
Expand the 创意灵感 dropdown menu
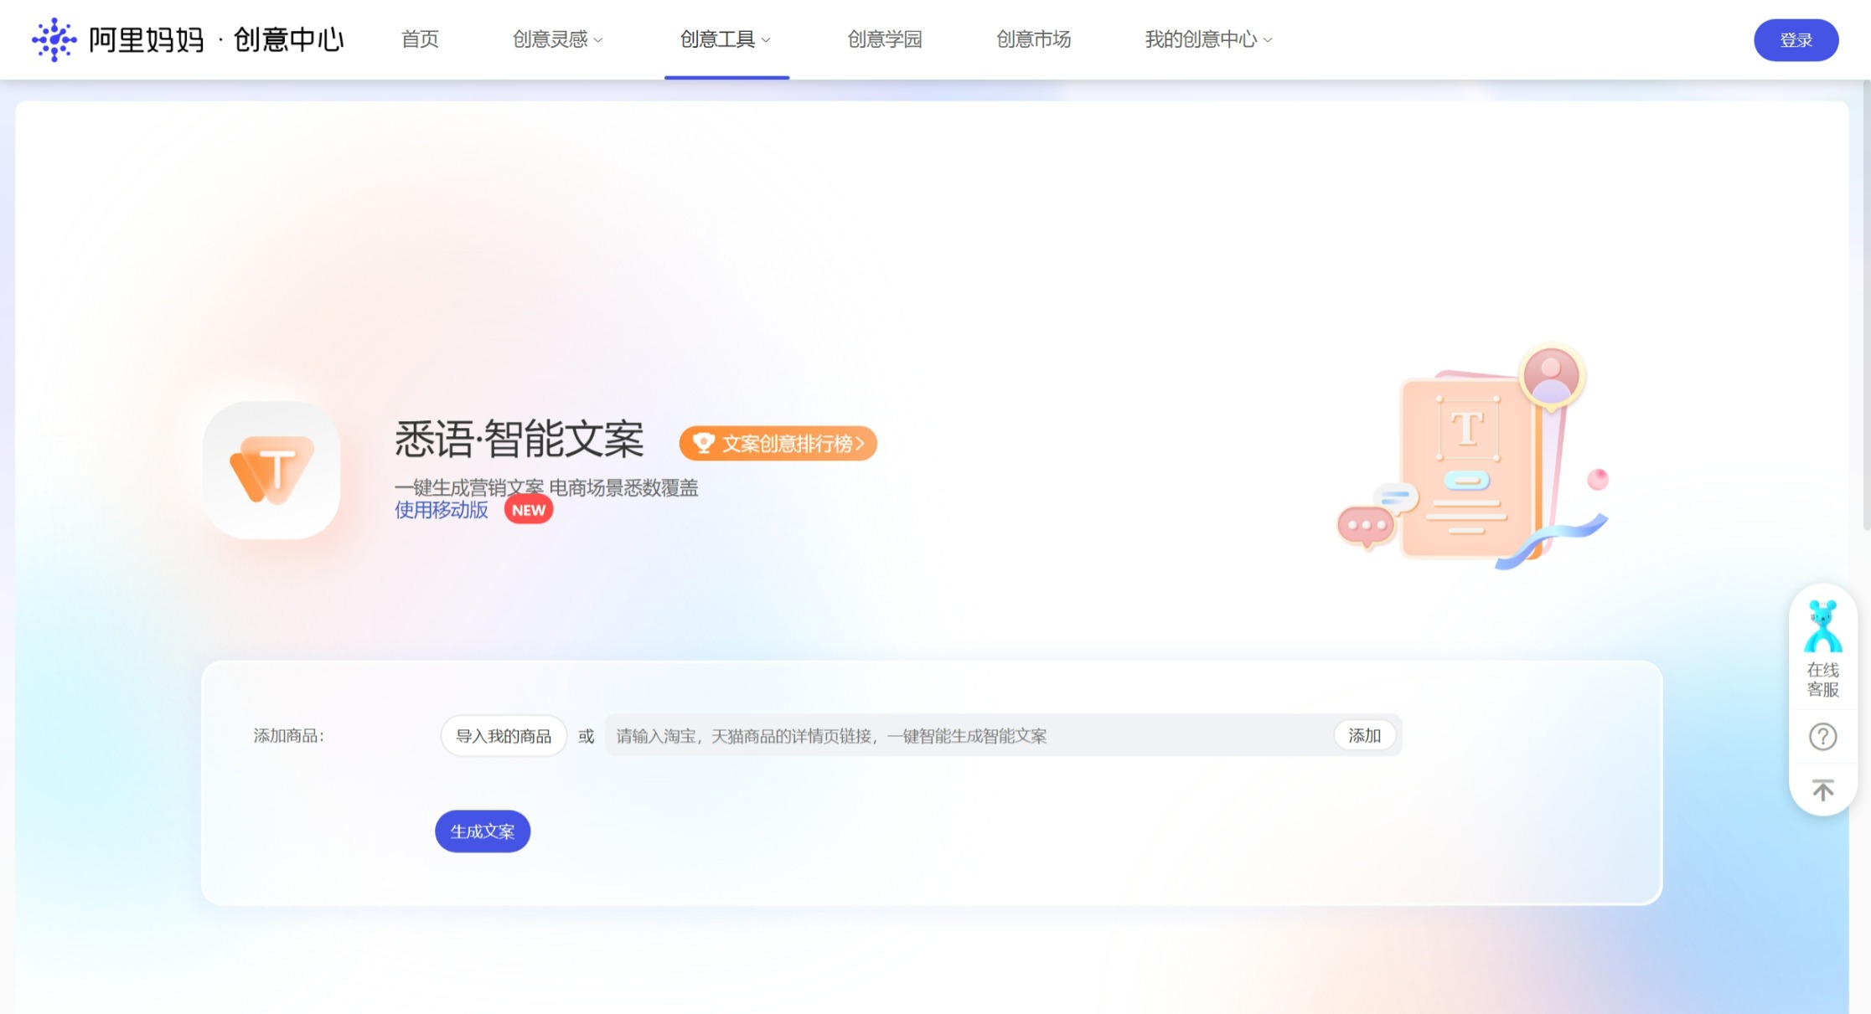557,39
